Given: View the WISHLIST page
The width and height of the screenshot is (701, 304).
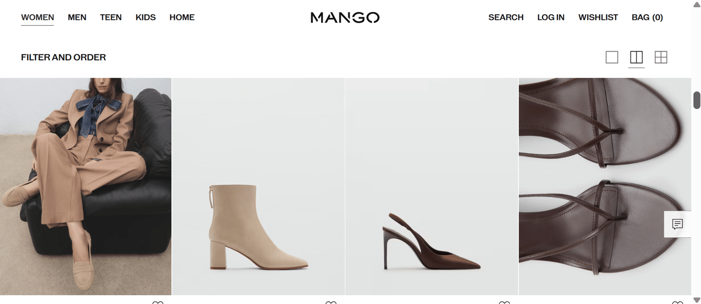Looking at the screenshot, I should tap(598, 18).
